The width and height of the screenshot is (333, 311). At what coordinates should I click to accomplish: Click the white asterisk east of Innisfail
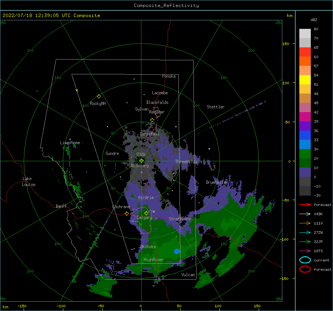(176, 127)
